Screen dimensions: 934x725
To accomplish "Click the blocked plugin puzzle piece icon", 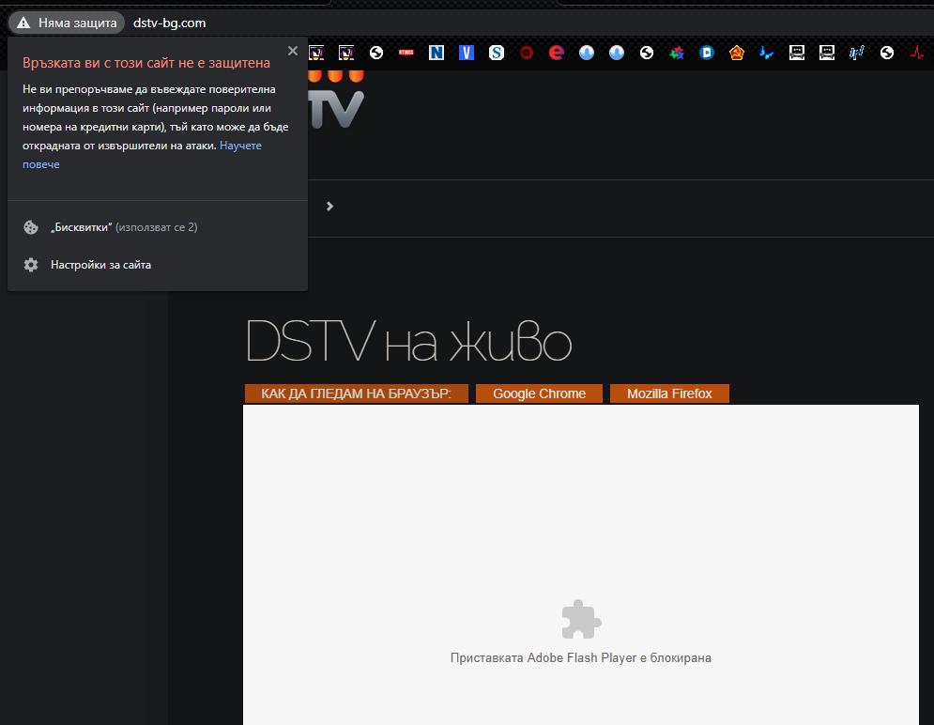I will pos(581,620).
